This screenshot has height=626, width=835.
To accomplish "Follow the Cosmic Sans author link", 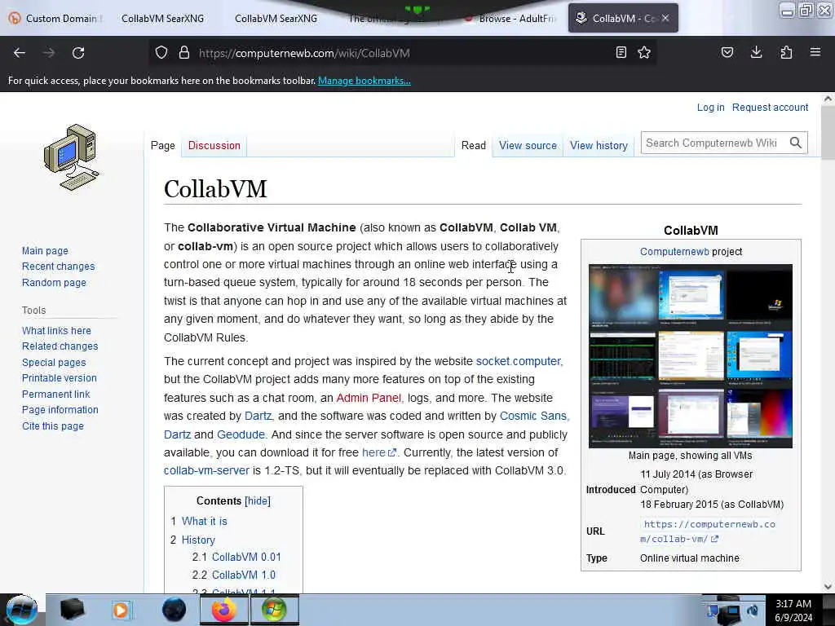I will point(533,416).
